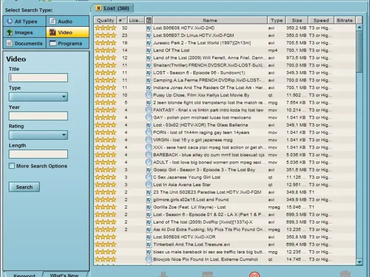This screenshot has height=277, width=370.
Task: Select the All Types search icon
Action: coord(10,21)
